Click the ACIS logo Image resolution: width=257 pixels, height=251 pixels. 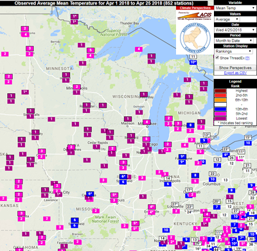[195, 15]
